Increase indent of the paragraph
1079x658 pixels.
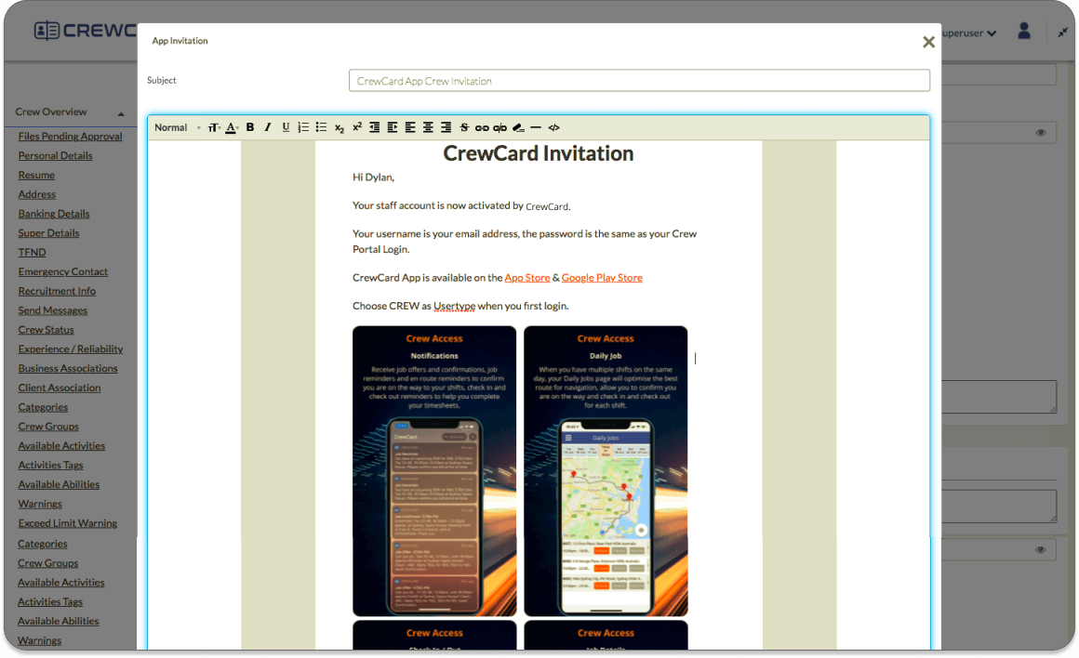point(393,127)
